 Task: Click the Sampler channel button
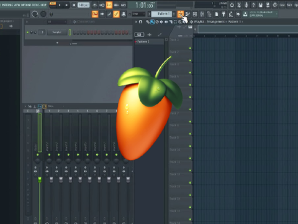coord(57,32)
